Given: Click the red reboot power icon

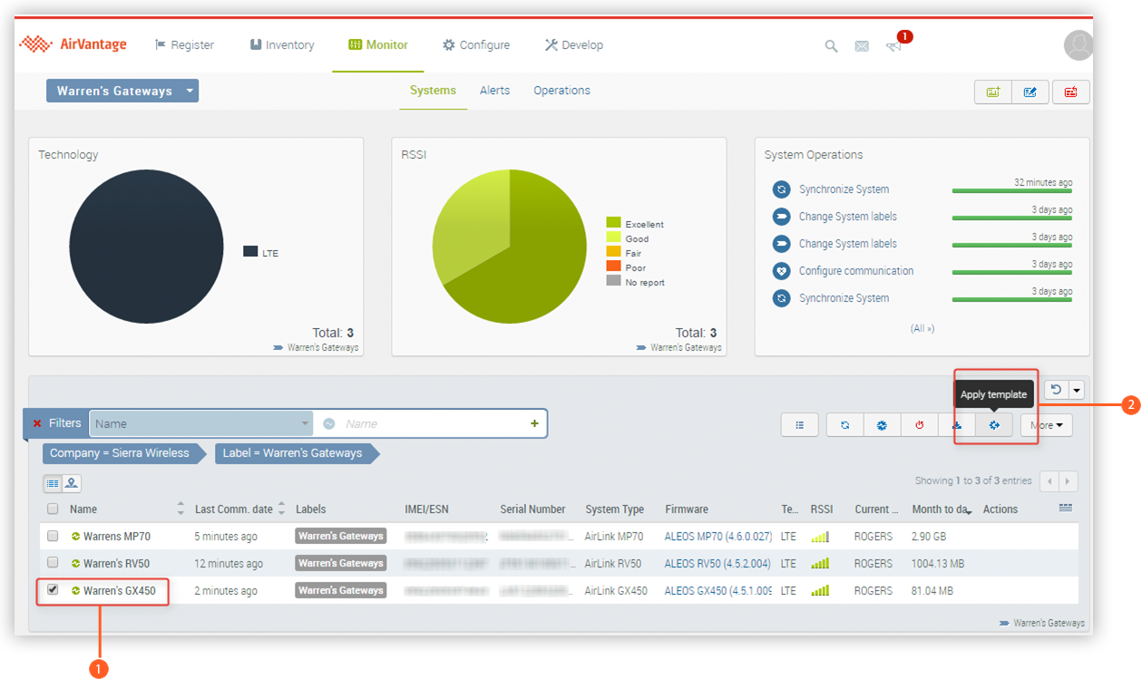Looking at the screenshot, I should click(919, 424).
